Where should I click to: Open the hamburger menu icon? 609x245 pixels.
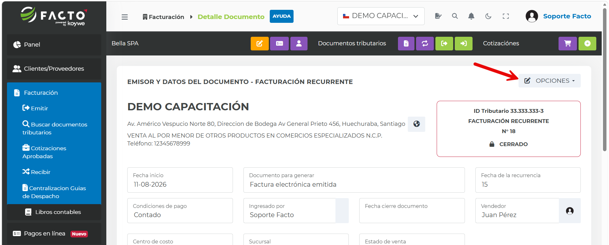(x=125, y=17)
